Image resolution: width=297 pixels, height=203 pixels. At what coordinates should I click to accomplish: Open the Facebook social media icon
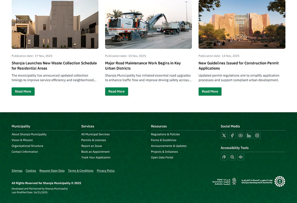click(x=232, y=135)
